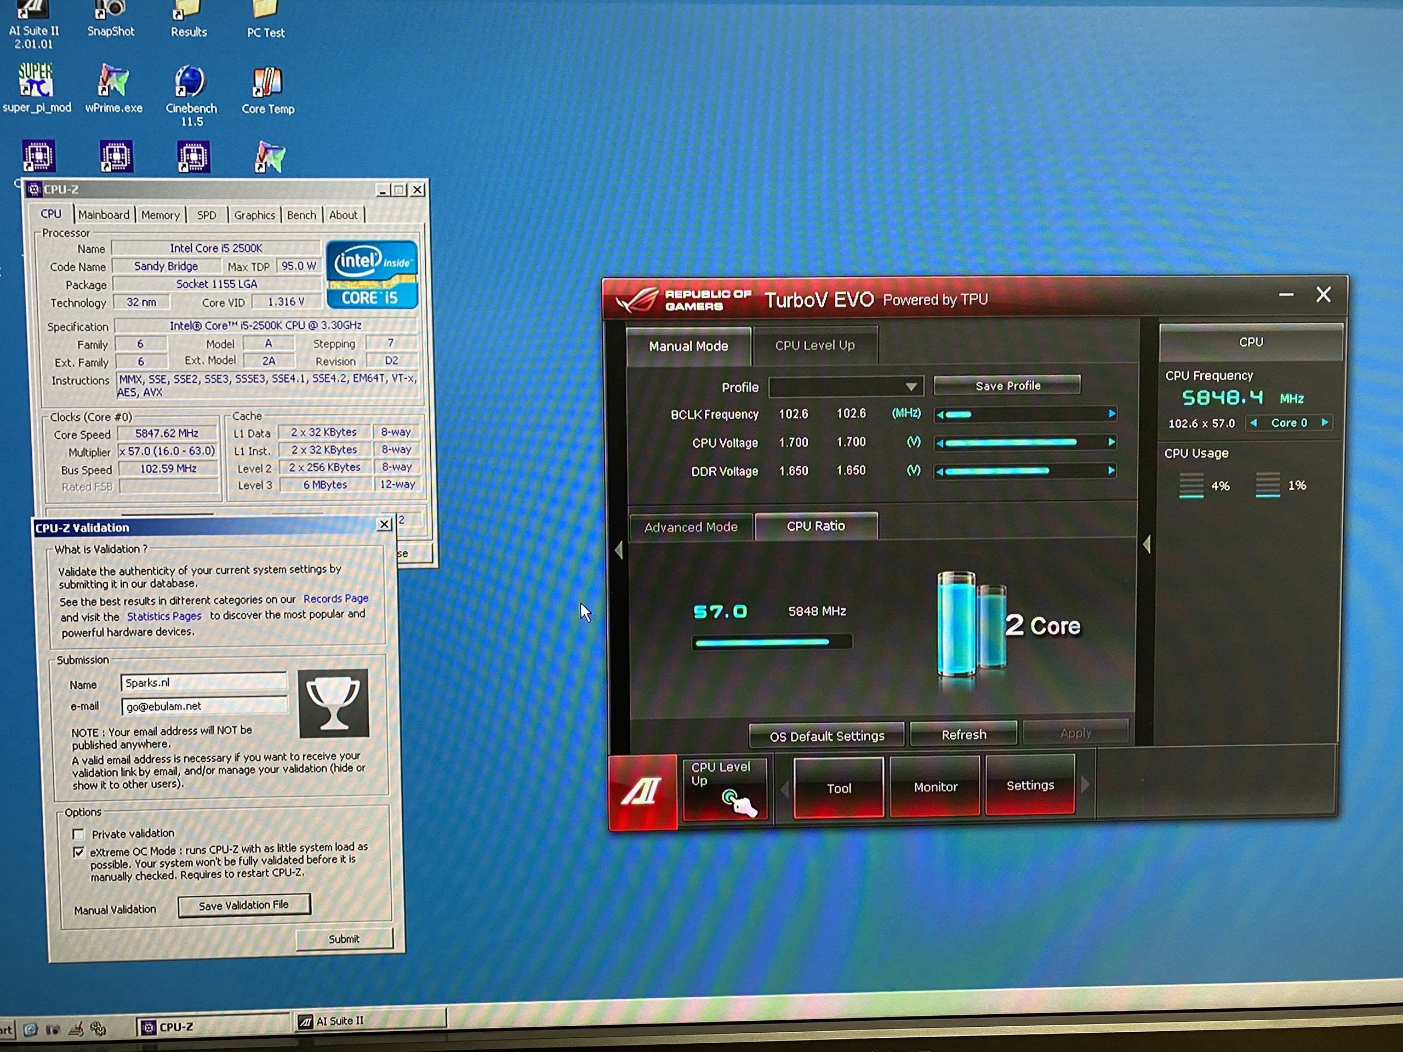This screenshot has height=1052, width=1403.
Task: Increase BCLK Frequency with right arrow
Action: point(1112,414)
